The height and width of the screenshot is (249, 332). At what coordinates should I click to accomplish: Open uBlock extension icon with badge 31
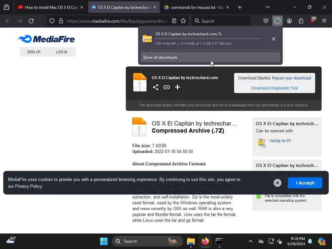[313, 20]
